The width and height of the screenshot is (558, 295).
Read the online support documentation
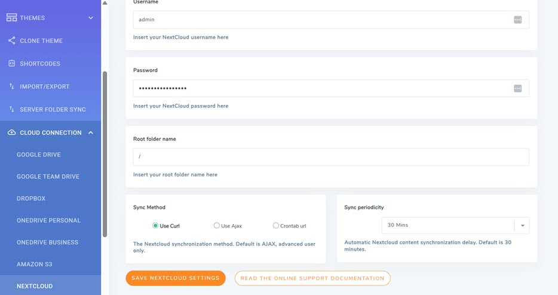[312, 278]
